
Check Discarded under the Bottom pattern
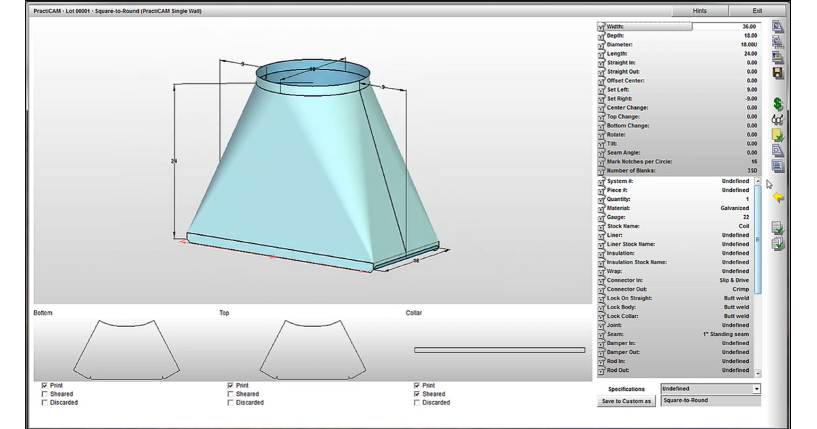45,402
